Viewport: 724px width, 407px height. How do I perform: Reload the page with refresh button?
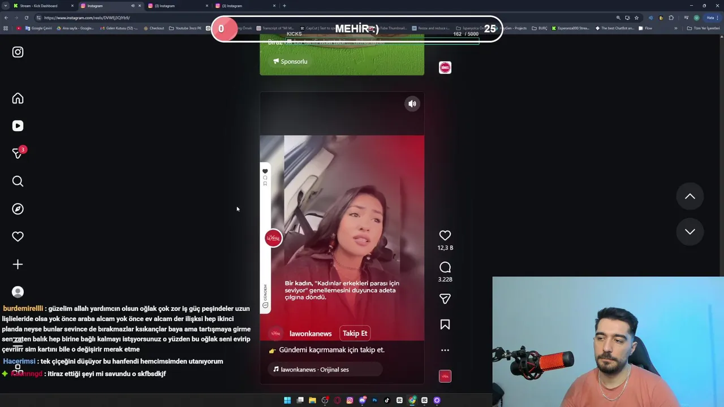click(26, 18)
